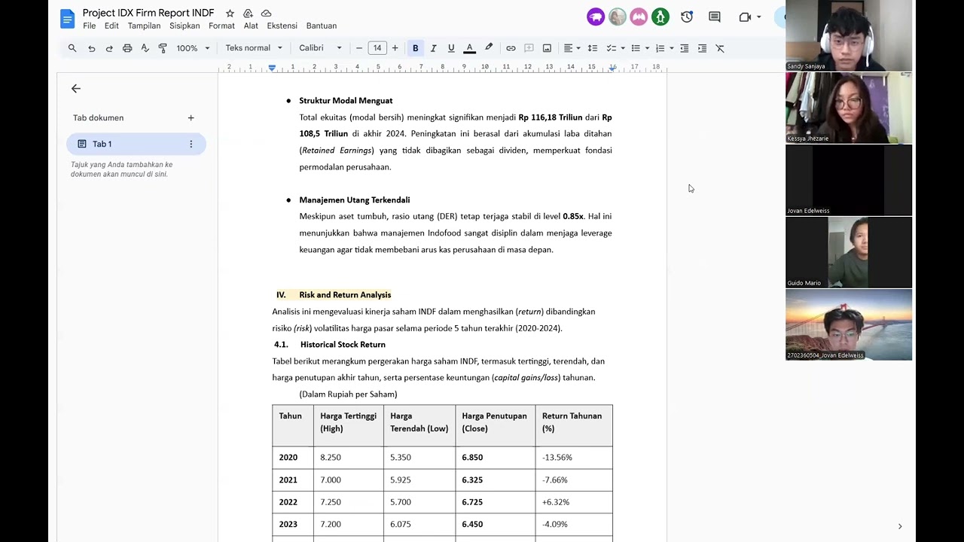Select Guido Mario's video tile
Image resolution: width=964 pixels, height=542 pixels.
pos(849,252)
